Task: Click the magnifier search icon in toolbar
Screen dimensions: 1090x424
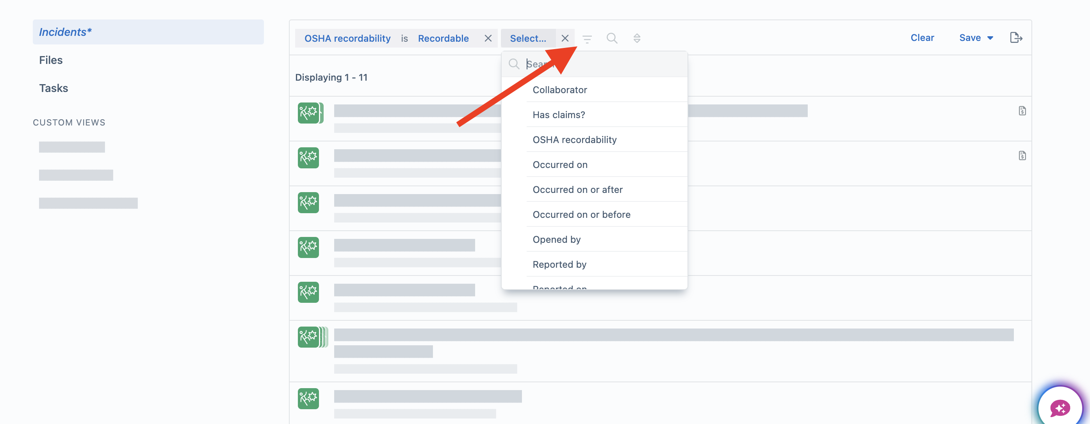Action: click(x=612, y=39)
